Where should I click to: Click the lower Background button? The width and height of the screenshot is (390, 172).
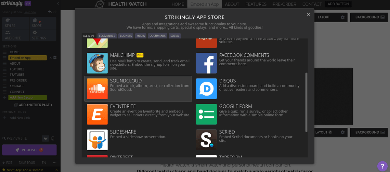tap(369, 132)
